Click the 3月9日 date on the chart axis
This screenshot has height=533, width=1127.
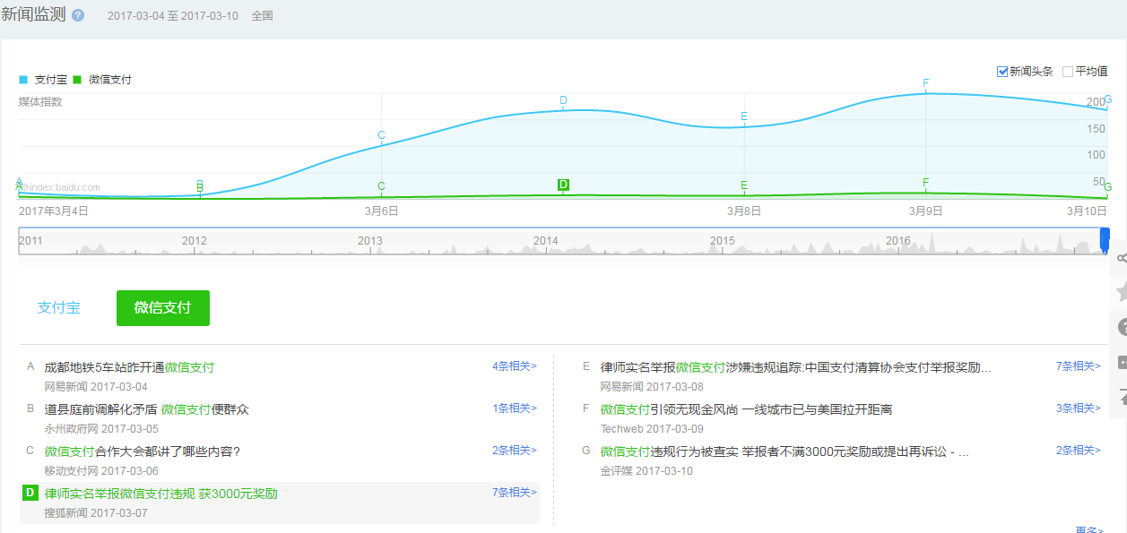click(x=926, y=211)
